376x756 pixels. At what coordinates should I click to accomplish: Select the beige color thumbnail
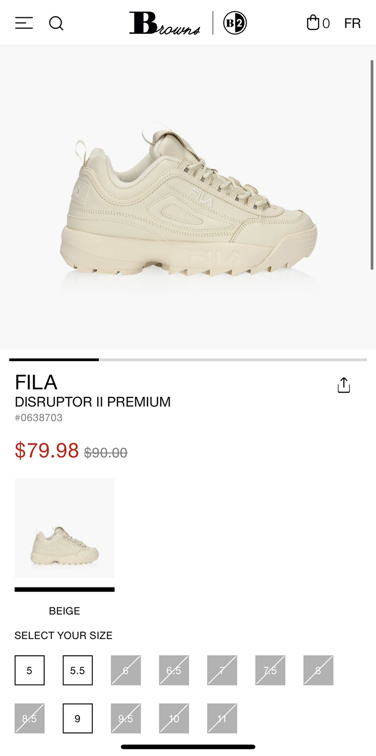coord(65,528)
